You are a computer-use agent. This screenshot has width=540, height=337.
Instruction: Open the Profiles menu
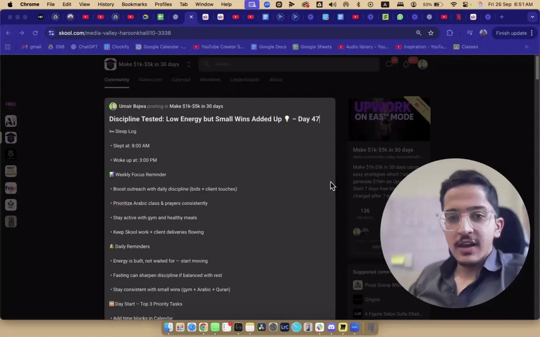[163, 4]
